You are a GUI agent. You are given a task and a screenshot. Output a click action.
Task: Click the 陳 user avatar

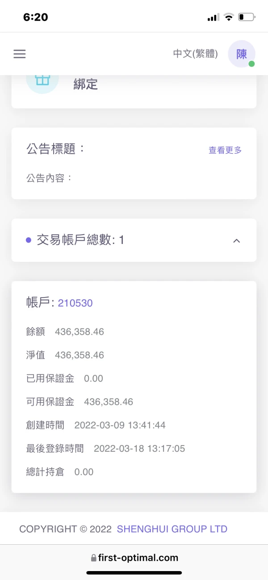point(241,54)
